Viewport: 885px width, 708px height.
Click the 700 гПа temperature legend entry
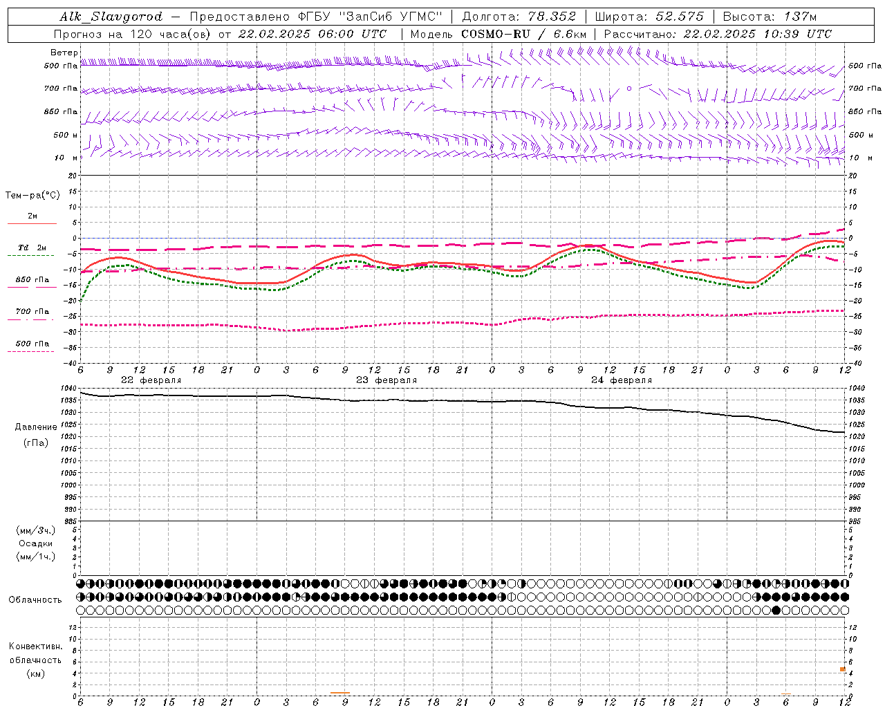coord(32,312)
